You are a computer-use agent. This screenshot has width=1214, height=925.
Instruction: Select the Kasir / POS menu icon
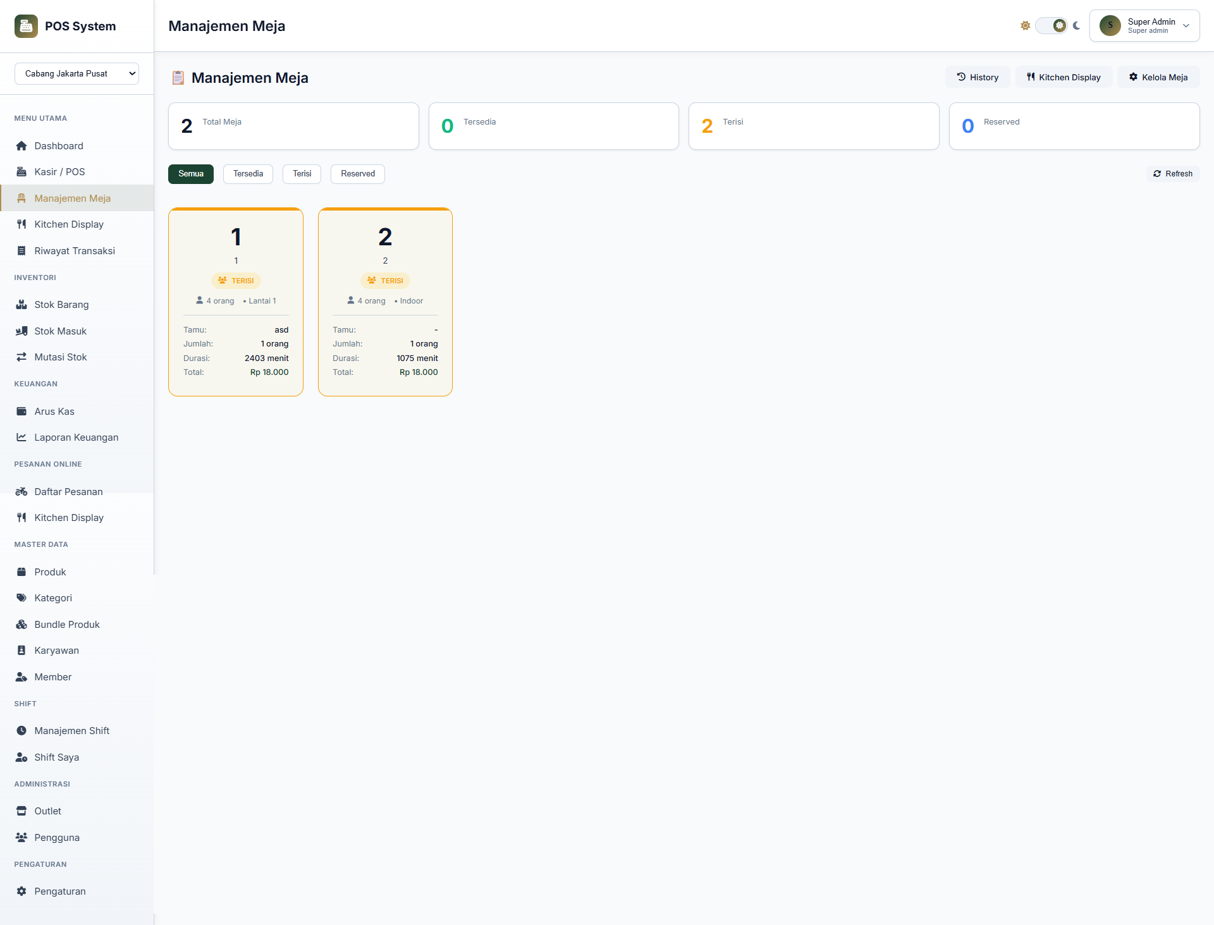pos(21,171)
